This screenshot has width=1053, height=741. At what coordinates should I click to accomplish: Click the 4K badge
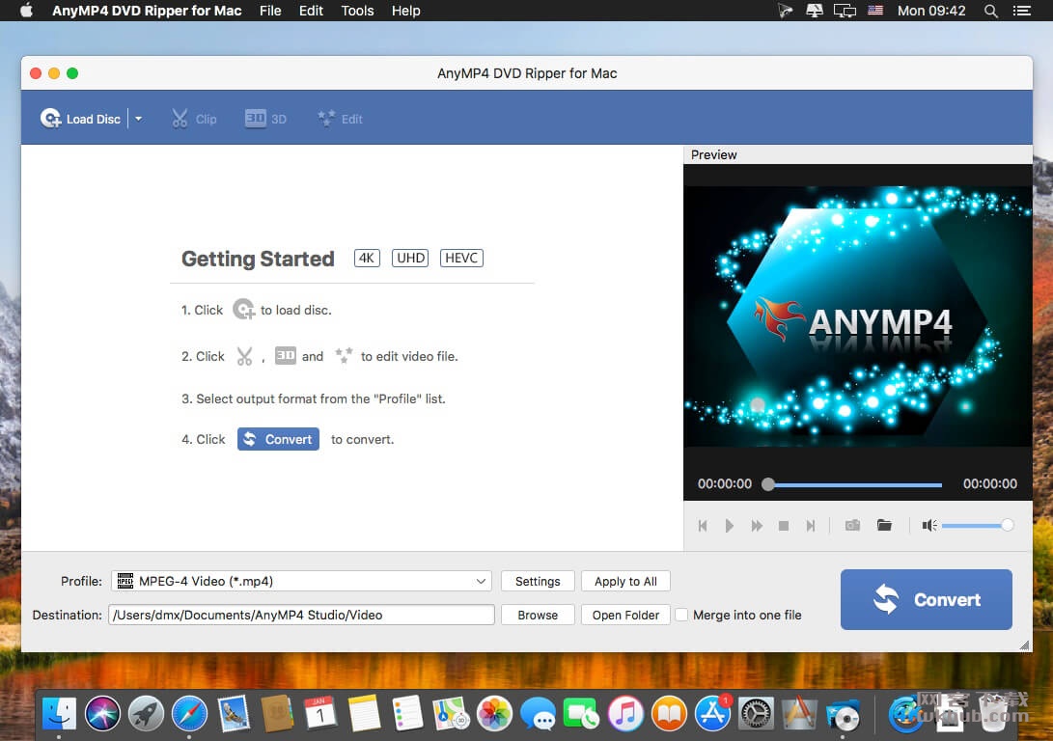pos(367,258)
